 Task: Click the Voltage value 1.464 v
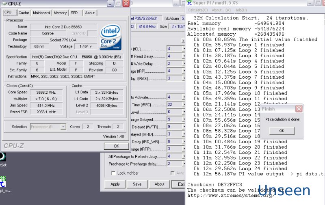click(x=86, y=46)
